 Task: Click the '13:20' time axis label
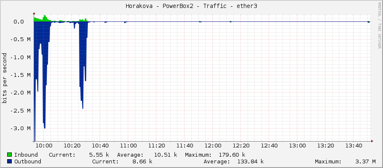(325, 146)
